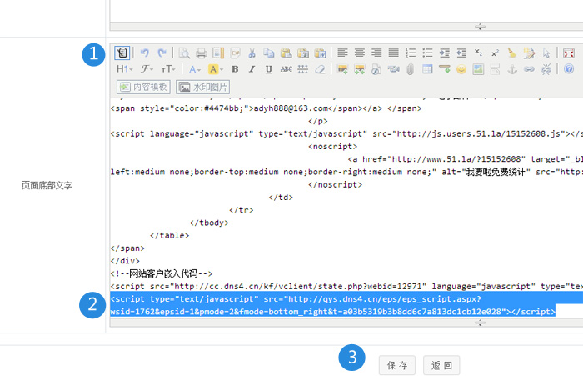Insert an anchor

coord(512,69)
